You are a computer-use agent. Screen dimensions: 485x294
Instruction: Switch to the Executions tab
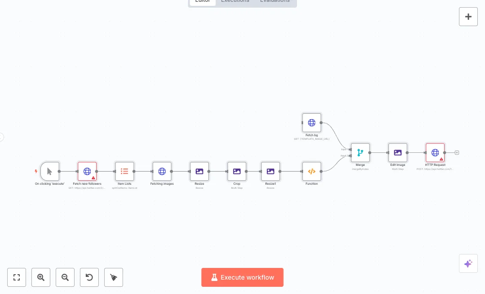click(x=235, y=1)
